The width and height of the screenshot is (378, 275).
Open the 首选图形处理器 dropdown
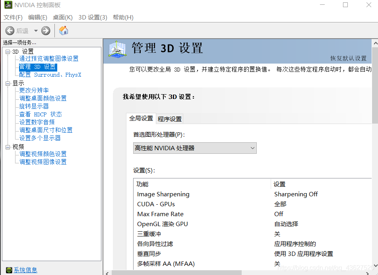(195, 148)
